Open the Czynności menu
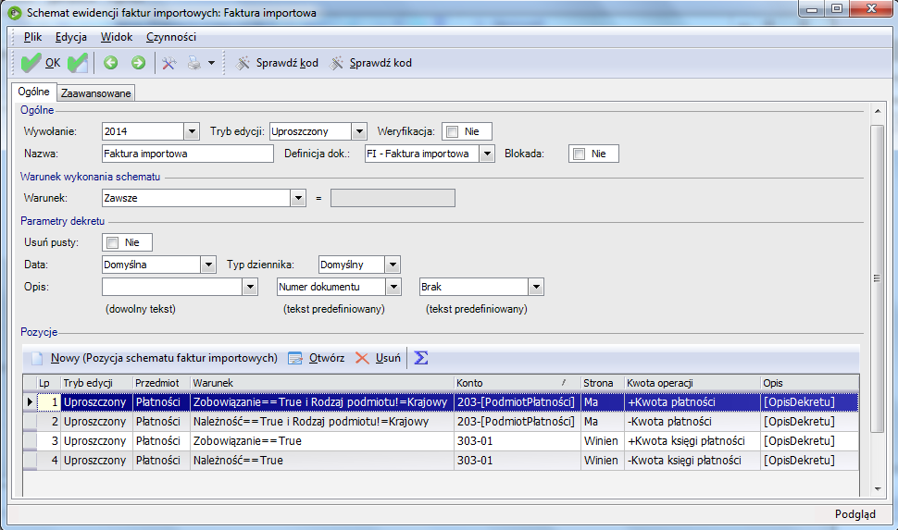The width and height of the screenshot is (898, 530). (171, 37)
